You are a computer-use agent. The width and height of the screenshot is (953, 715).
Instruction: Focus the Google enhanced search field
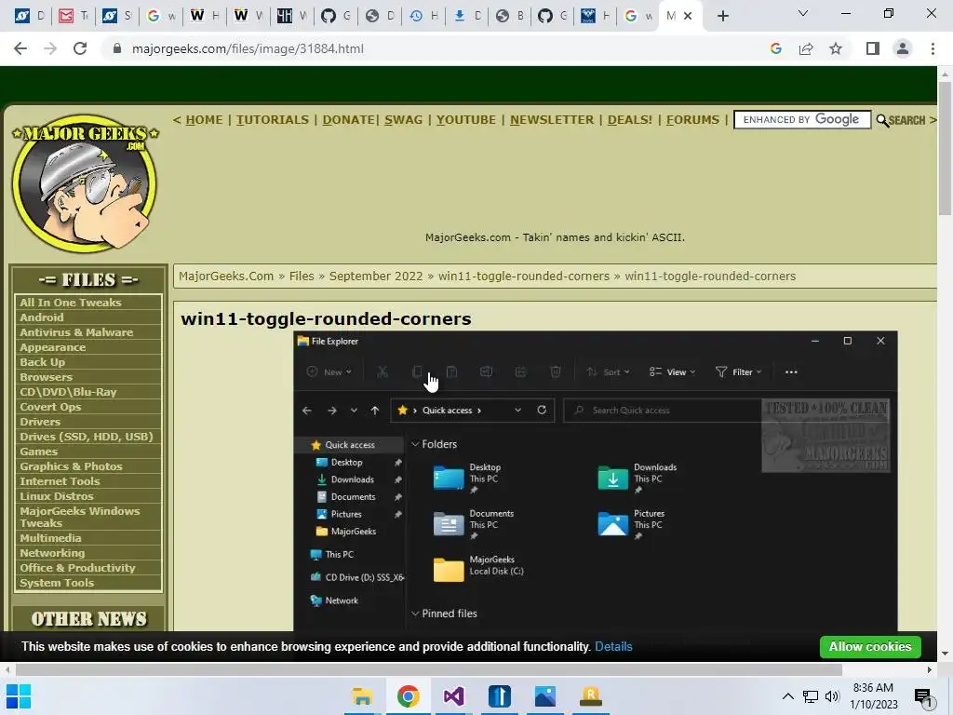[802, 120]
